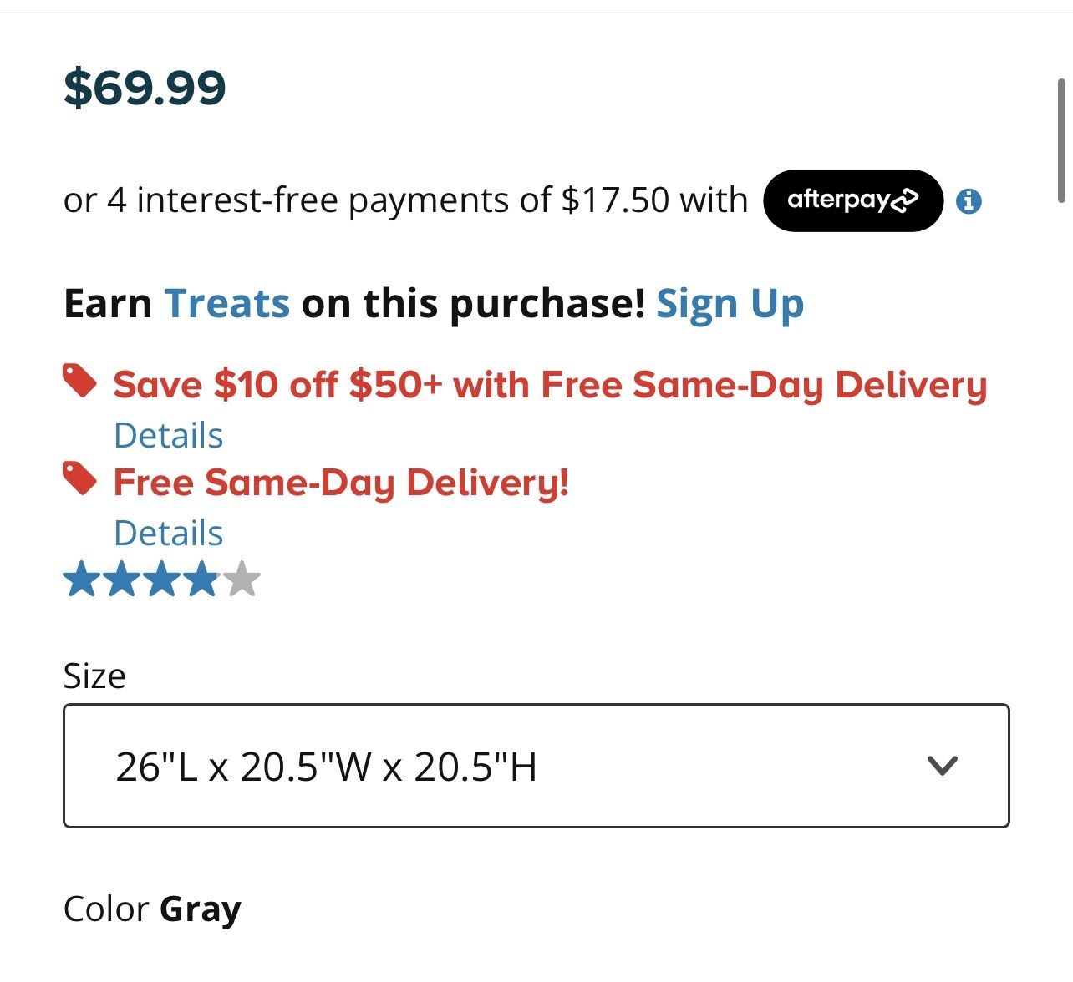Screen dimensions: 1073x982
Task: Click the $69.99 price text
Action: [145, 87]
